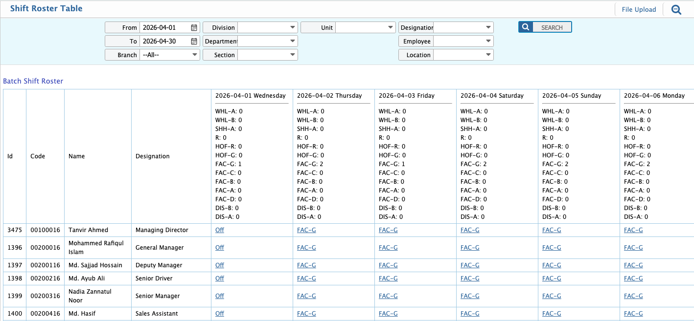
Task: Open Mohammed Rafiqul Islam's Thursday FAC-G shift
Action: point(306,248)
